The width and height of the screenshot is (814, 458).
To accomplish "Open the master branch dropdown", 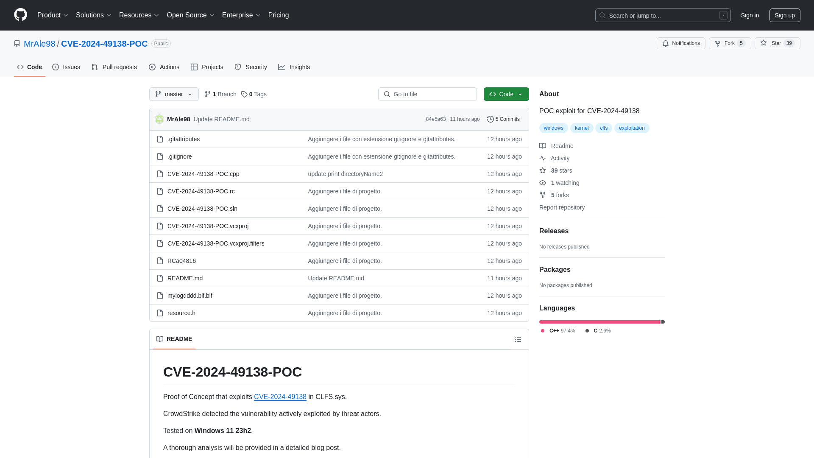I will 174,94.
